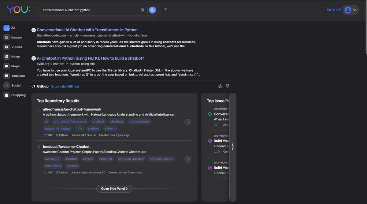Open alfredfrancis/ai-chatbot-framework repository
Viewport: 367px width, 204px height.
click(x=72, y=109)
